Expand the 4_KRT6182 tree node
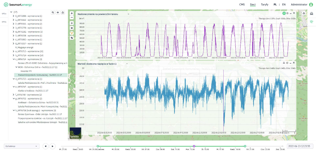 (x=13, y=32)
